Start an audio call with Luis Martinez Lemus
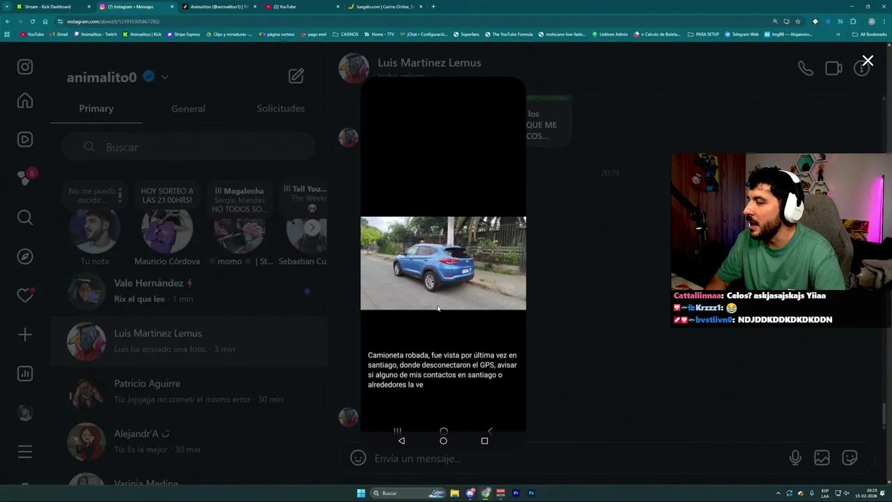 [806, 68]
